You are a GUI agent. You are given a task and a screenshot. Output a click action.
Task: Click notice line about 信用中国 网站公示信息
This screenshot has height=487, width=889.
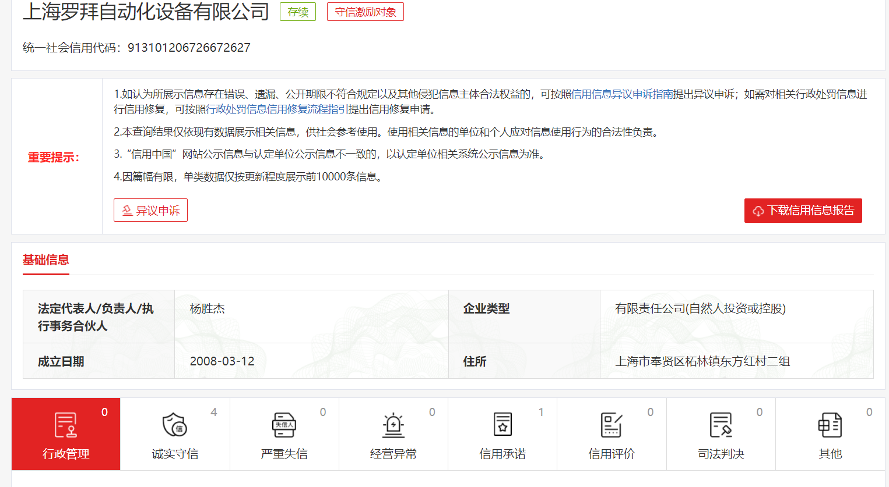[331, 154]
